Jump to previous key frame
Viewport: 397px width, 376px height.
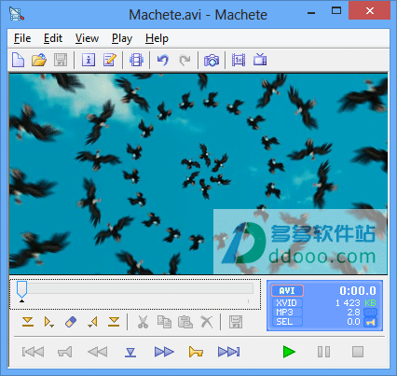coord(65,352)
